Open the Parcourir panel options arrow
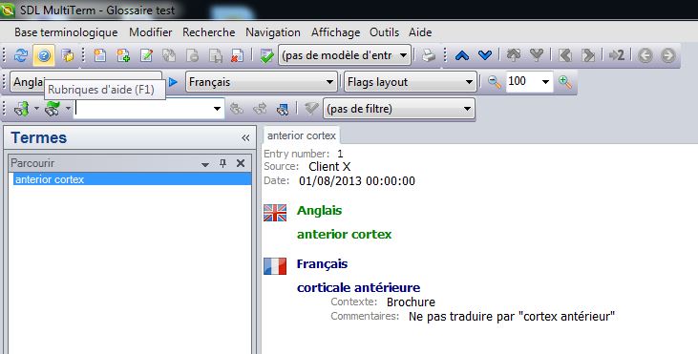Screen dimensions: 698x354 click(205, 164)
